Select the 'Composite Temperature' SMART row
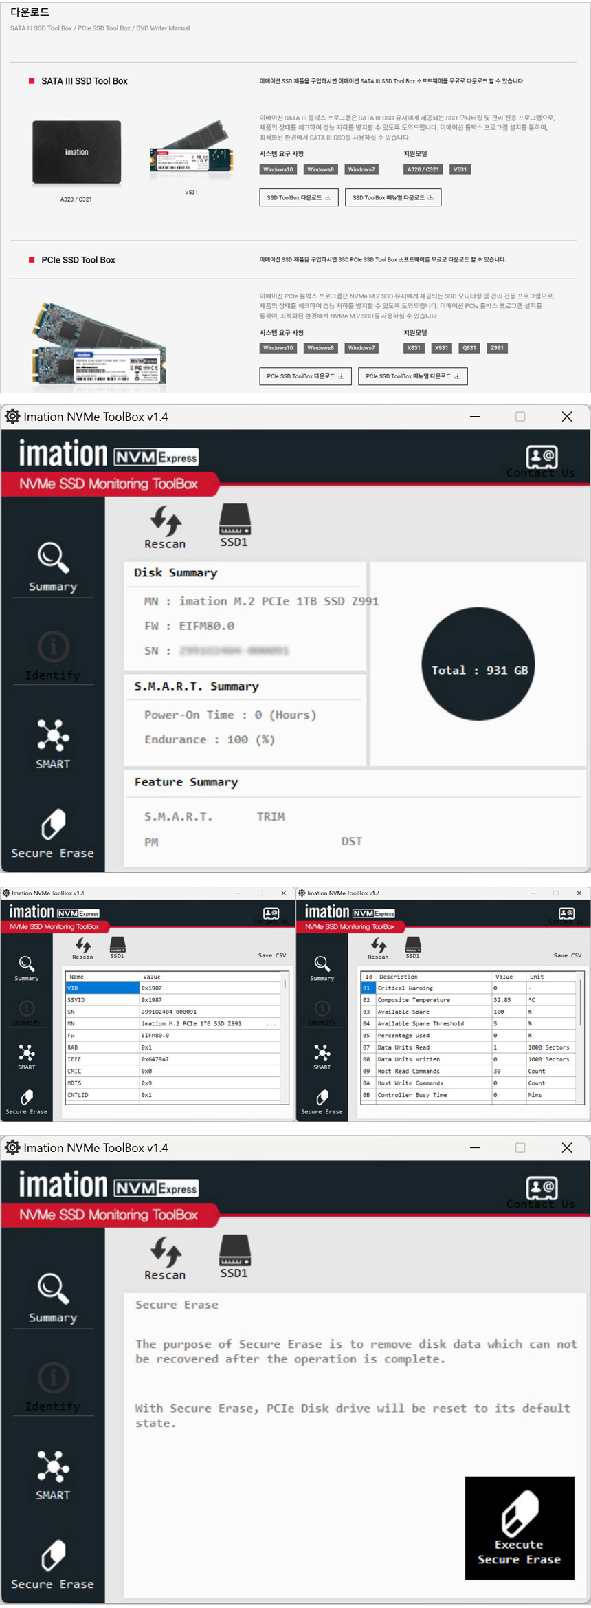 point(469,1000)
